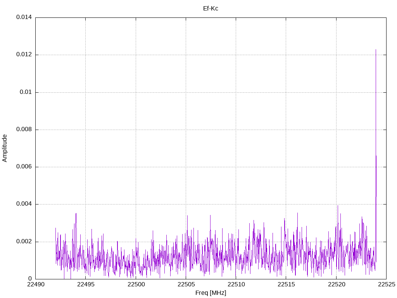Click the 22515 x-axis tick label
The height and width of the screenshot is (298, 397).
click(x=287, y=284)
